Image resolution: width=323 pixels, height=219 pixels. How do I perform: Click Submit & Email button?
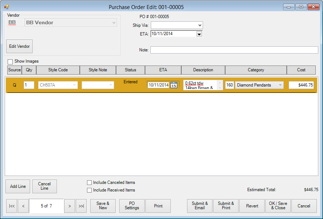click(x=200, y=206)
